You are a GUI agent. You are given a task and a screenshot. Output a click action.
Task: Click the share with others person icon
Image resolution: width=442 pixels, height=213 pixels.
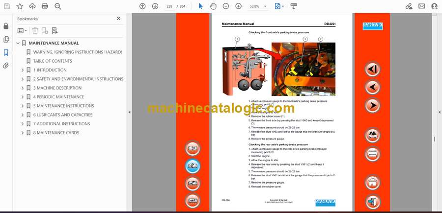[x=435, y=6]
